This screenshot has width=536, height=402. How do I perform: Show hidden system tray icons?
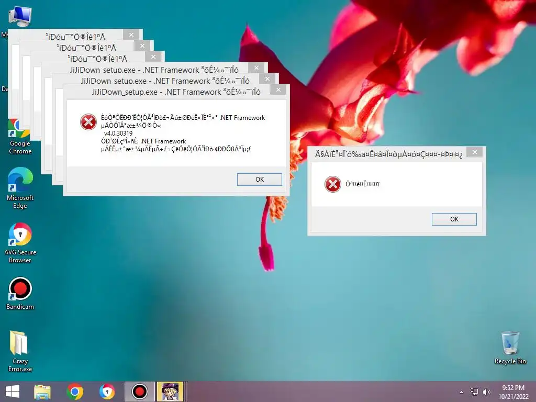point(461,392)
